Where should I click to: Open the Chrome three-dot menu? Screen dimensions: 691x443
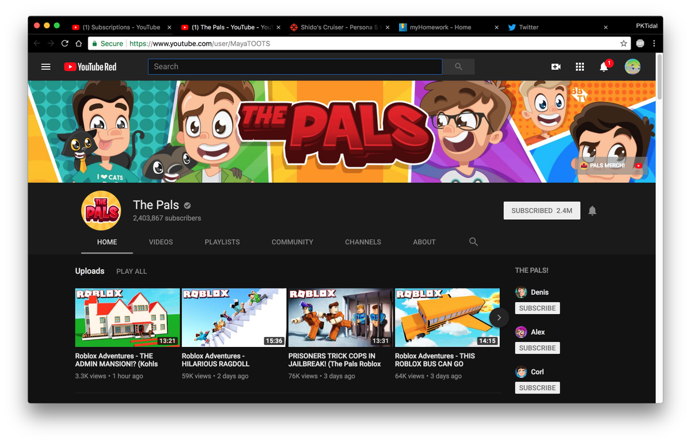(x=654, y=43)
